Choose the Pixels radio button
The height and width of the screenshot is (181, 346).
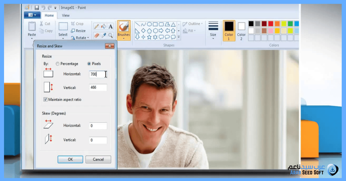coord(89,64)
